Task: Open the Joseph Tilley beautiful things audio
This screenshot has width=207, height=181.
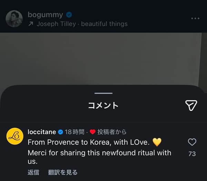Action: click(82, 24)
